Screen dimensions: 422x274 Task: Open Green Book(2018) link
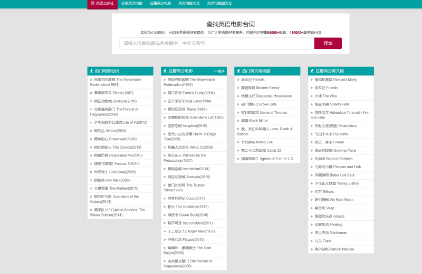[x=188, y=216]
